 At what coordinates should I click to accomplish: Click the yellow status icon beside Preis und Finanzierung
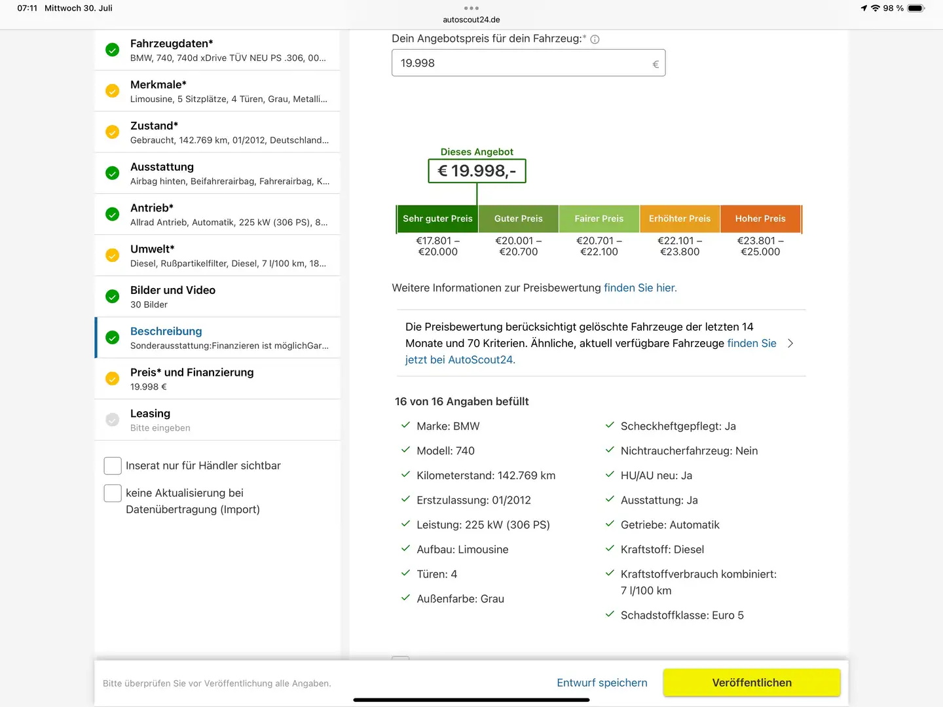click(x=113, y=379)
